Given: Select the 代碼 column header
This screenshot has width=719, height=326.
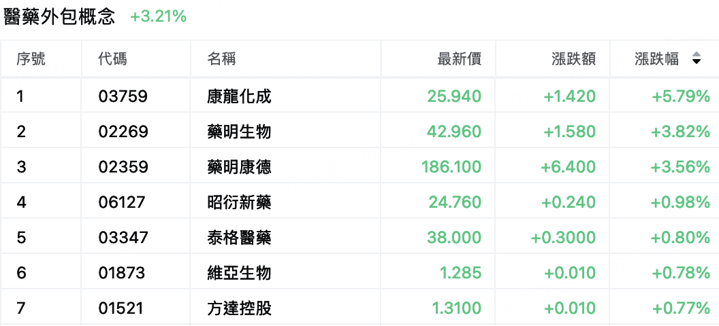Looking at the screenshot, I should pos(113,58).
